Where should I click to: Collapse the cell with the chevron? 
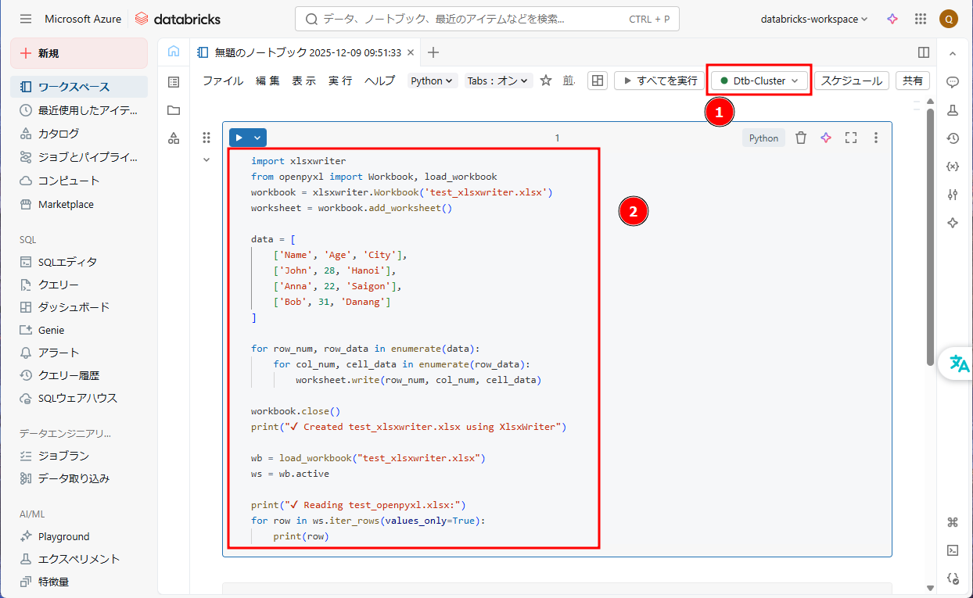pyautogui.click(x=206, y=159)
